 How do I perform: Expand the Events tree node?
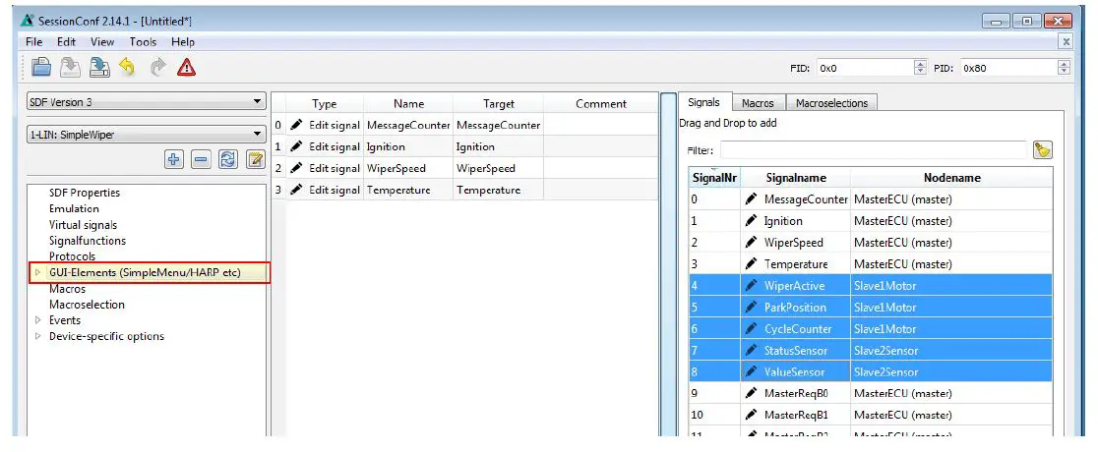[x=37, y=320]
